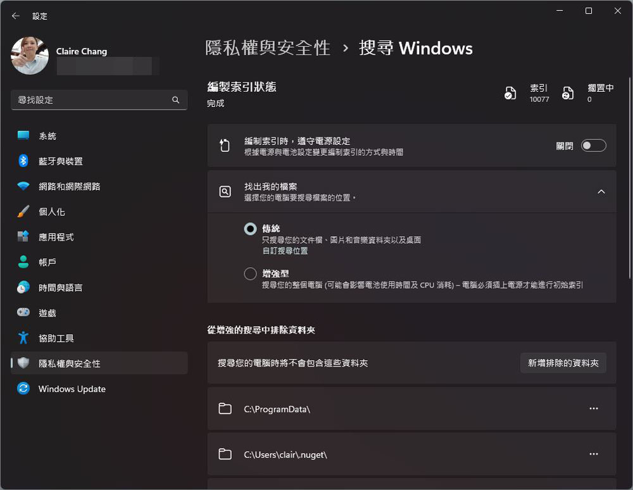Viewport: 633px width, 490px height.
Task: Click the 擱置中 pending file icon
Action: click(x=568, y=93)
